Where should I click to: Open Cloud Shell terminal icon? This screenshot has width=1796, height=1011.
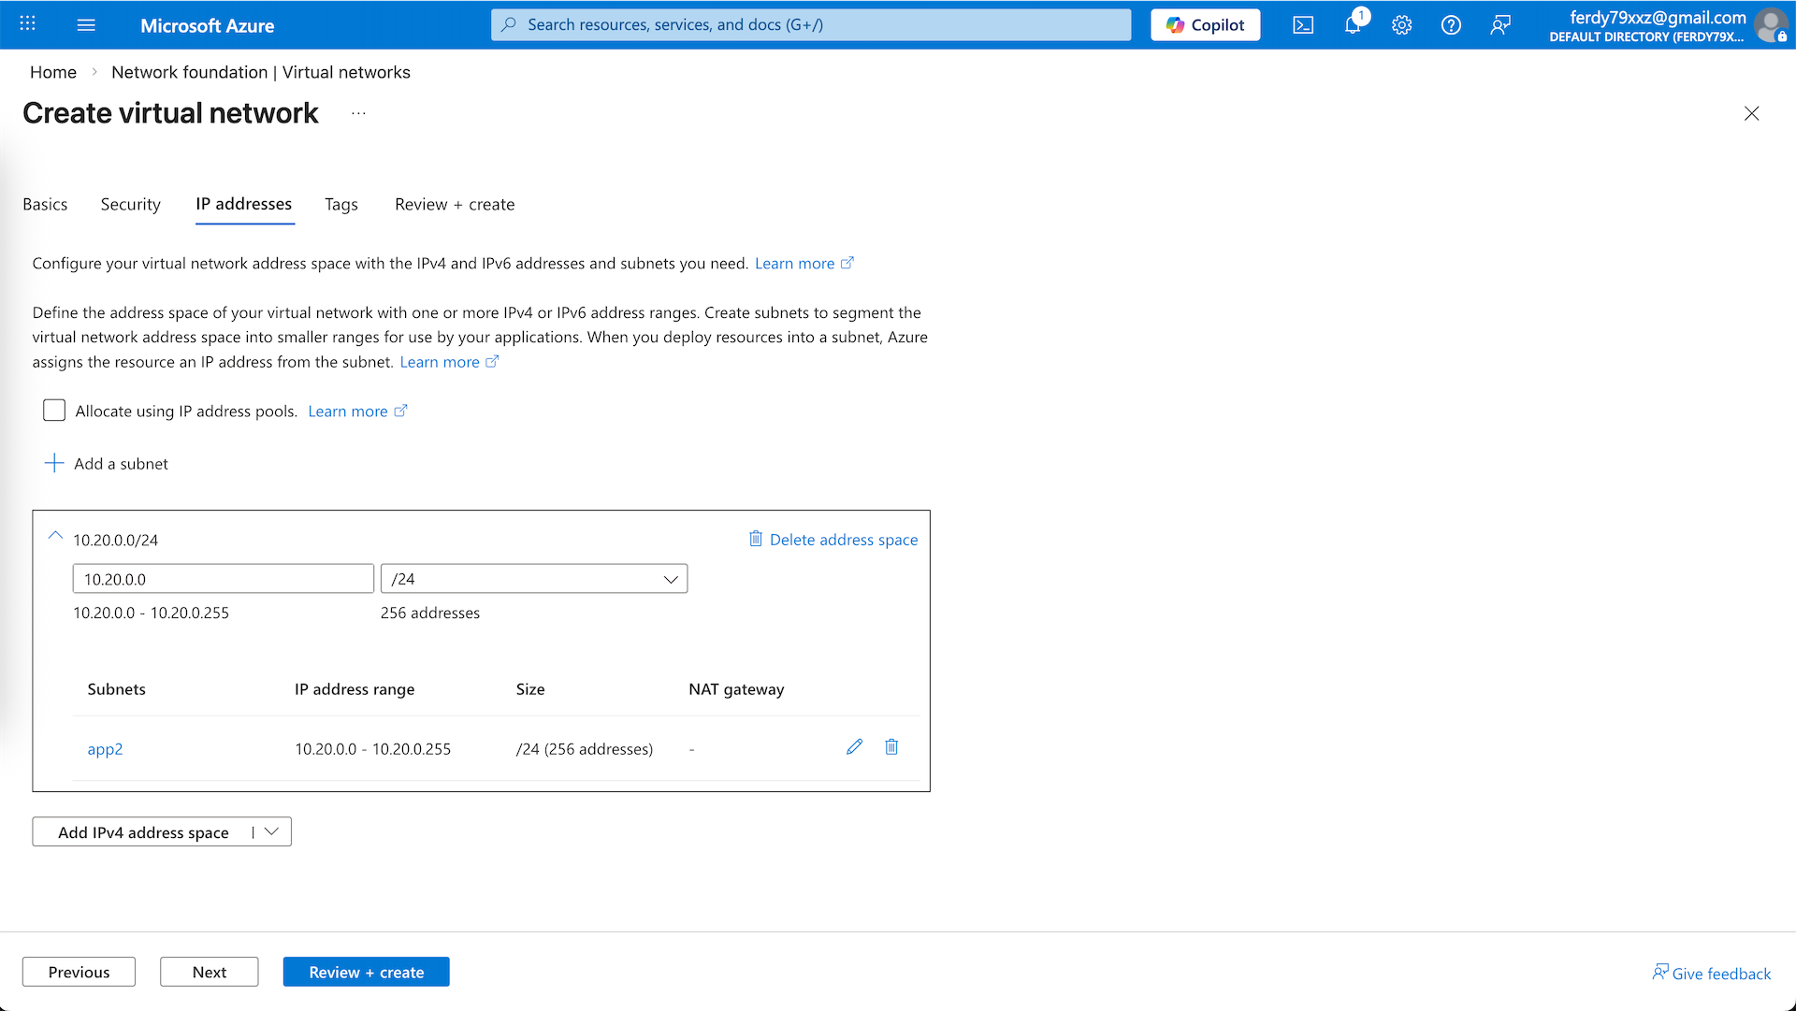tap(1303, 25)
